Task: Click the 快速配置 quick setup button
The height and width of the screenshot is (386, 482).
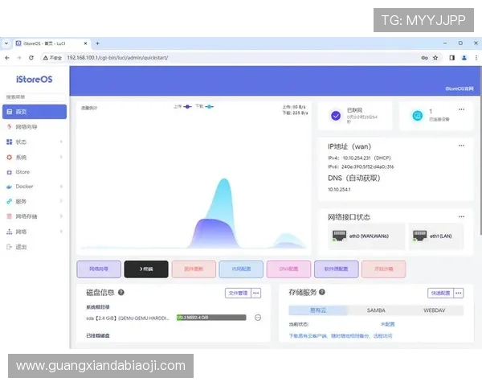Action: tap(440, 293)
